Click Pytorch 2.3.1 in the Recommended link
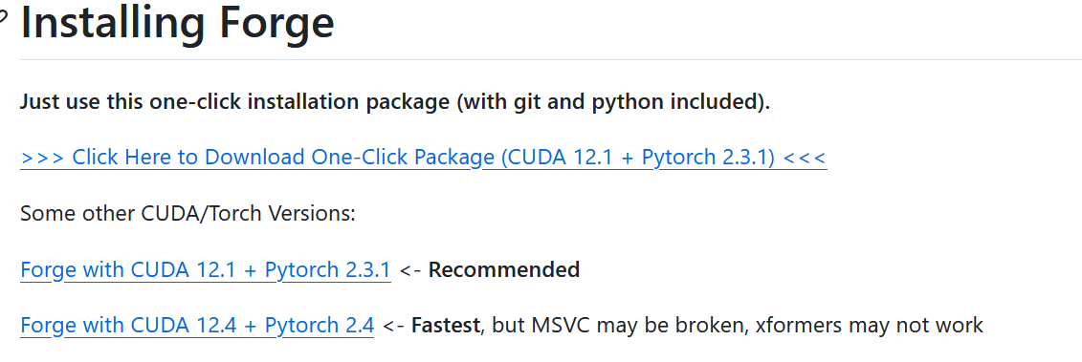 point(328,269)
